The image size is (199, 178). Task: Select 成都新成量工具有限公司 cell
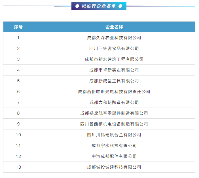tap(114, 81)
